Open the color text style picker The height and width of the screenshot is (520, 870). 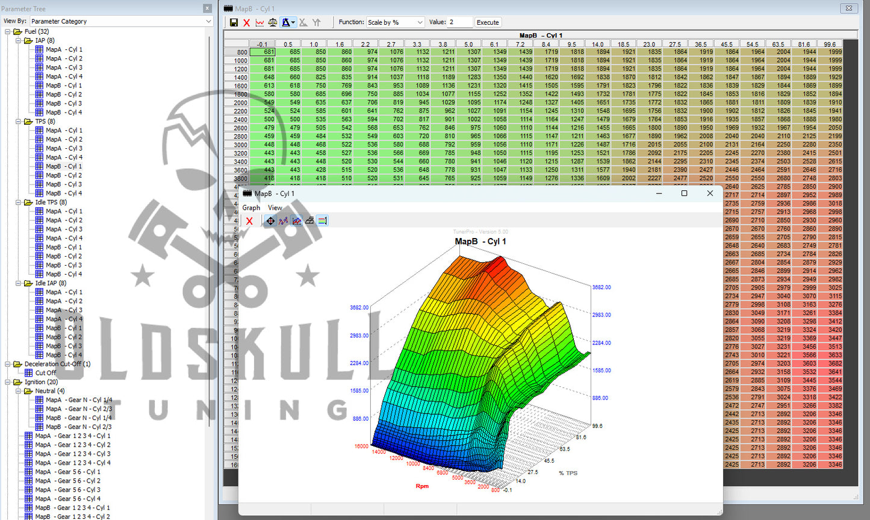click(289, 22)
